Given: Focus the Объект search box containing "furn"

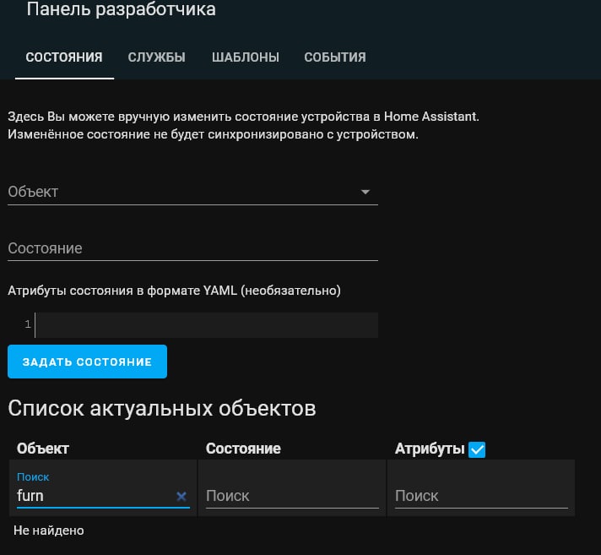Looking at the screenshot, I should [93, 496].
